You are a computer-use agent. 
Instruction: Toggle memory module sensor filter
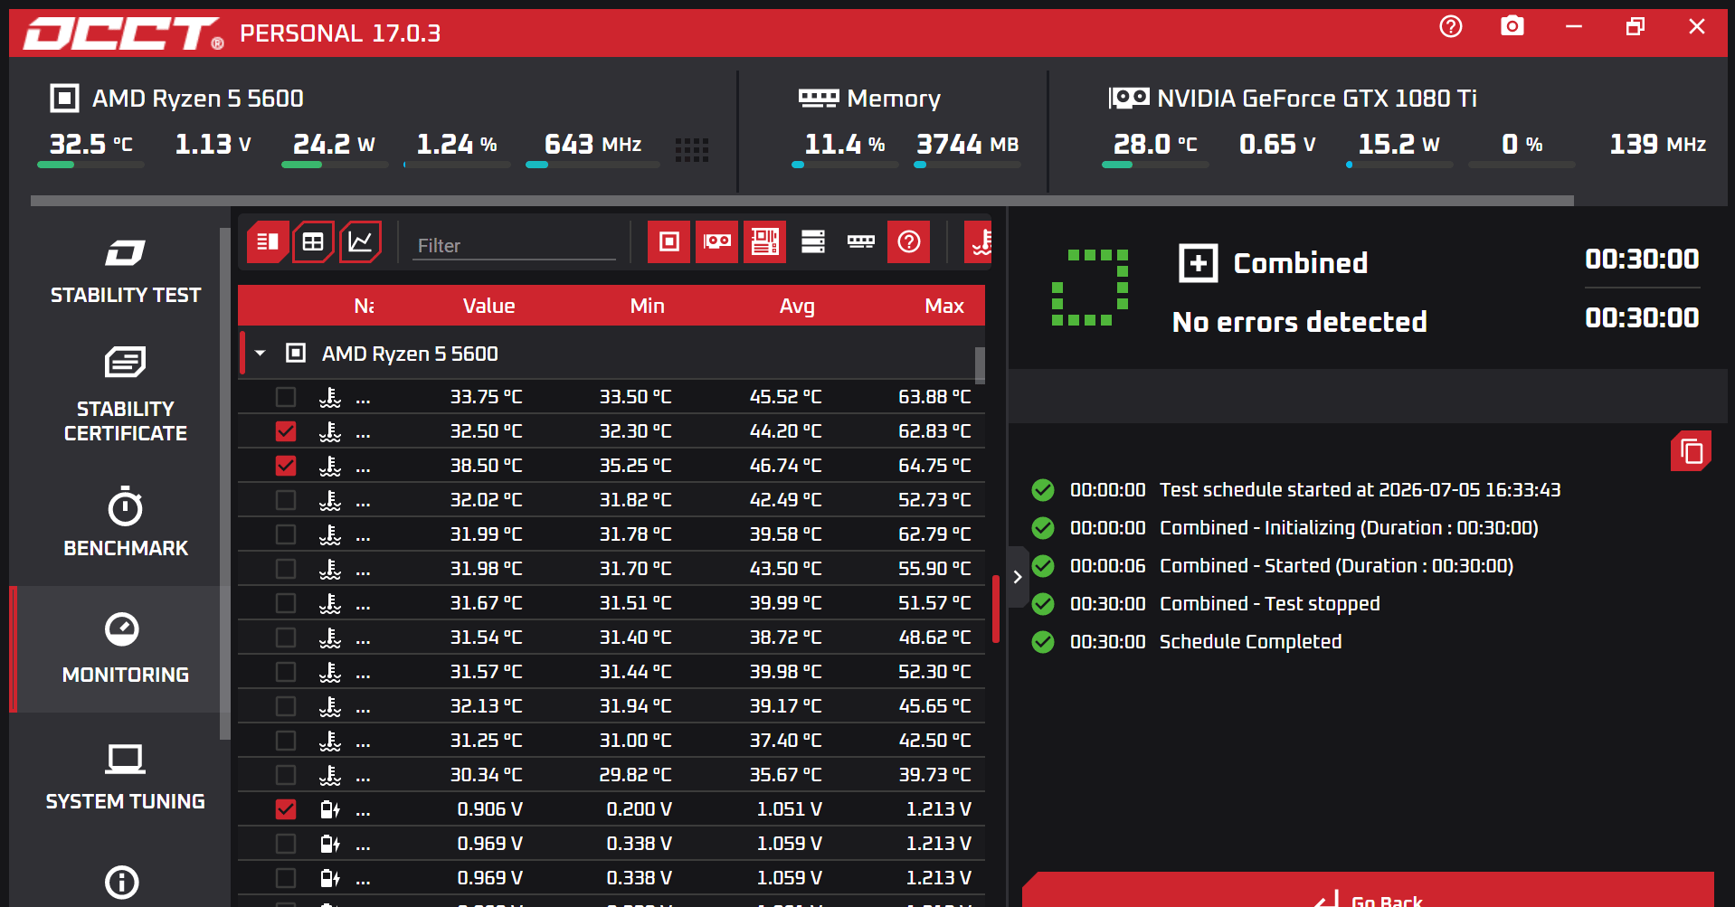pyautogui.click(x=861, y=241)
